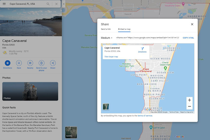Click the Nearby icon
The width and height of the screenshot is (210, 140).
coord(30,63)
